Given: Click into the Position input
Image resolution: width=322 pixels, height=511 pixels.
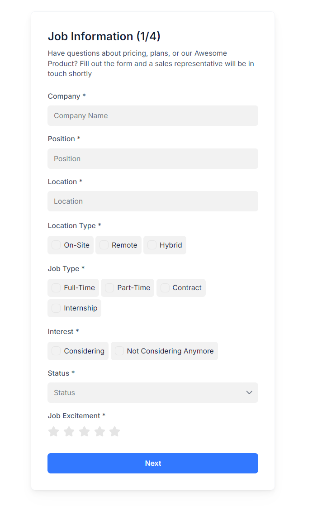Looking at the screenshot, I should pyautogui.click(x=153, y=159).
